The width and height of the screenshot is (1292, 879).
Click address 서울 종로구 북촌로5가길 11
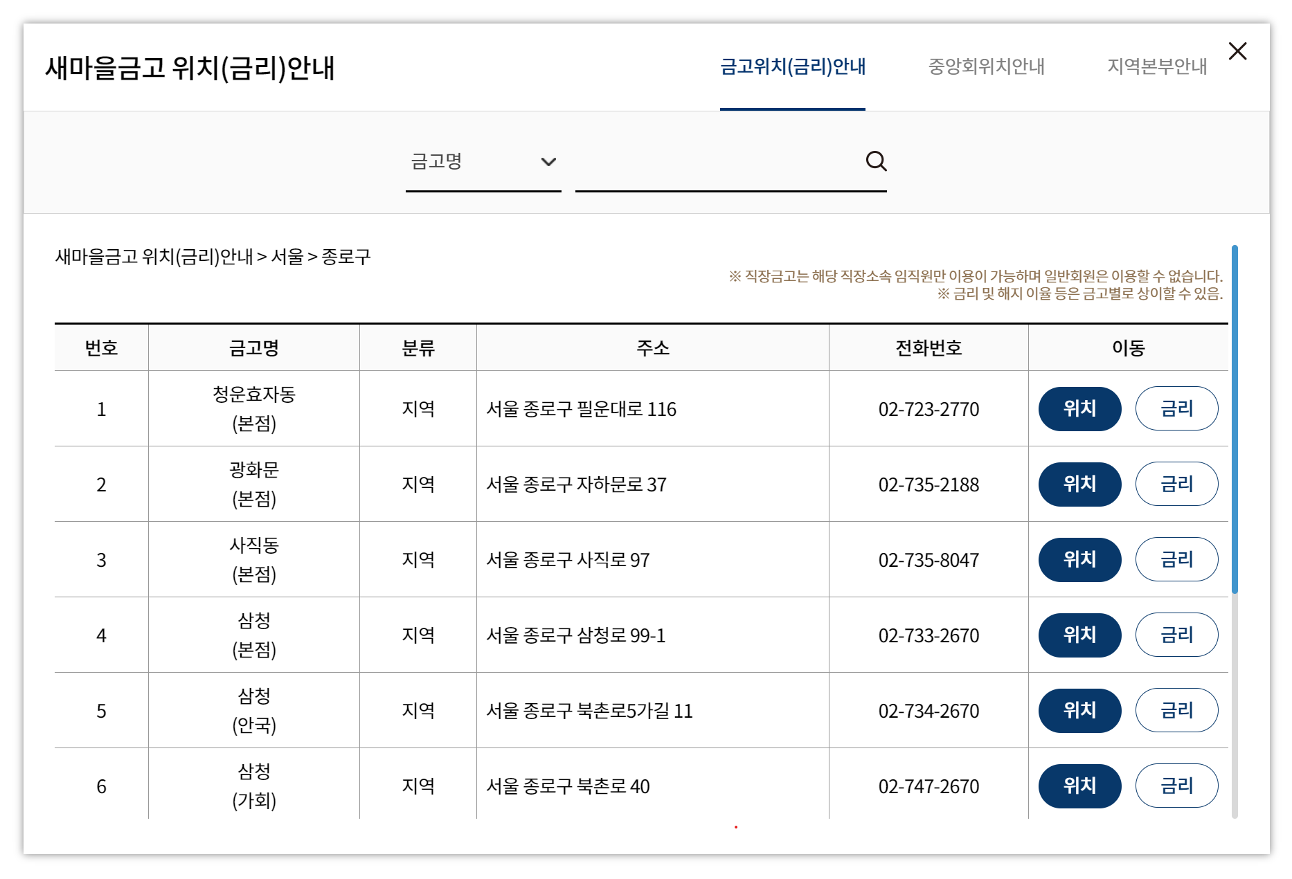(589, 711)
